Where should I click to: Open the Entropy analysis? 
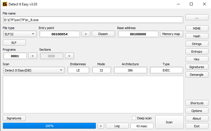pos(197,52)
